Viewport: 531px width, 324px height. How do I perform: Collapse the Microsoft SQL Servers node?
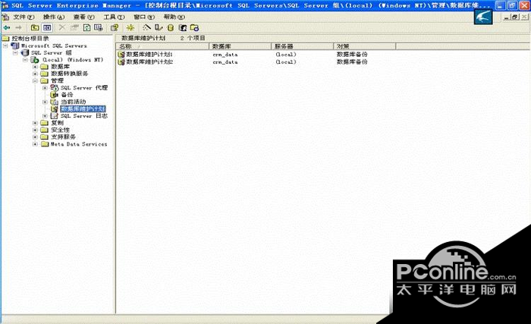(5, 46)
